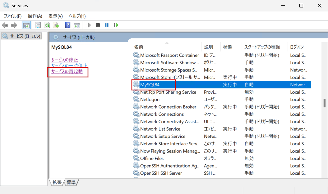Image resolution: width=328 pixels, height=194 pixels.
Task: Select Now Playing Session Manager service
Action: coord(170,151)
